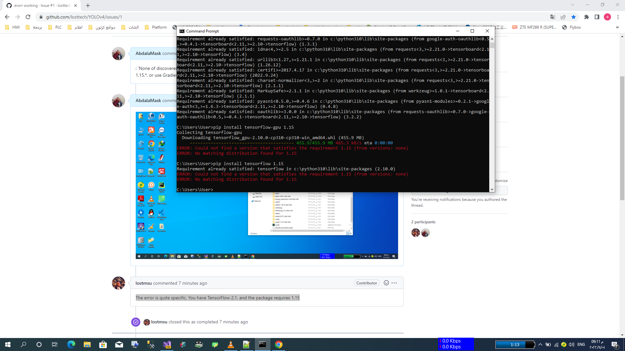Open bookmarks overflow chevron on bookmarks bar

click(617, 27)
